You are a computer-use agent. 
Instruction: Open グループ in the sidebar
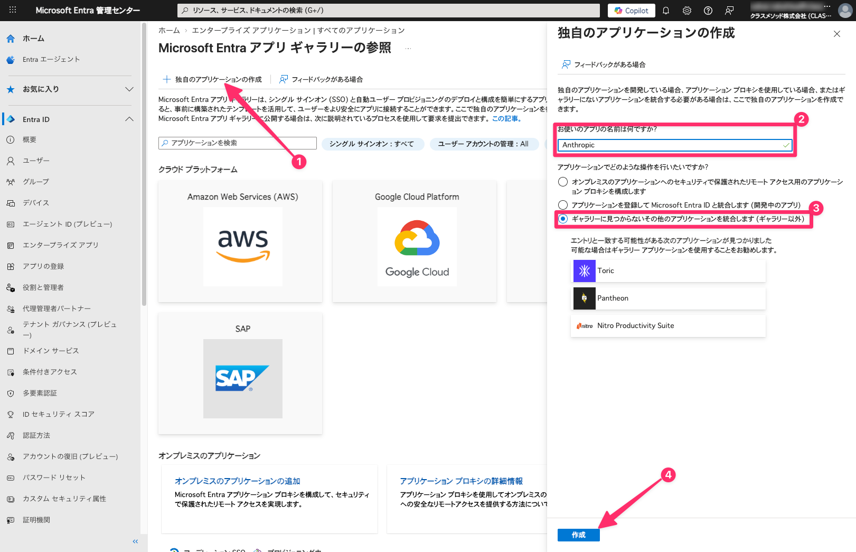coord(36,182)
